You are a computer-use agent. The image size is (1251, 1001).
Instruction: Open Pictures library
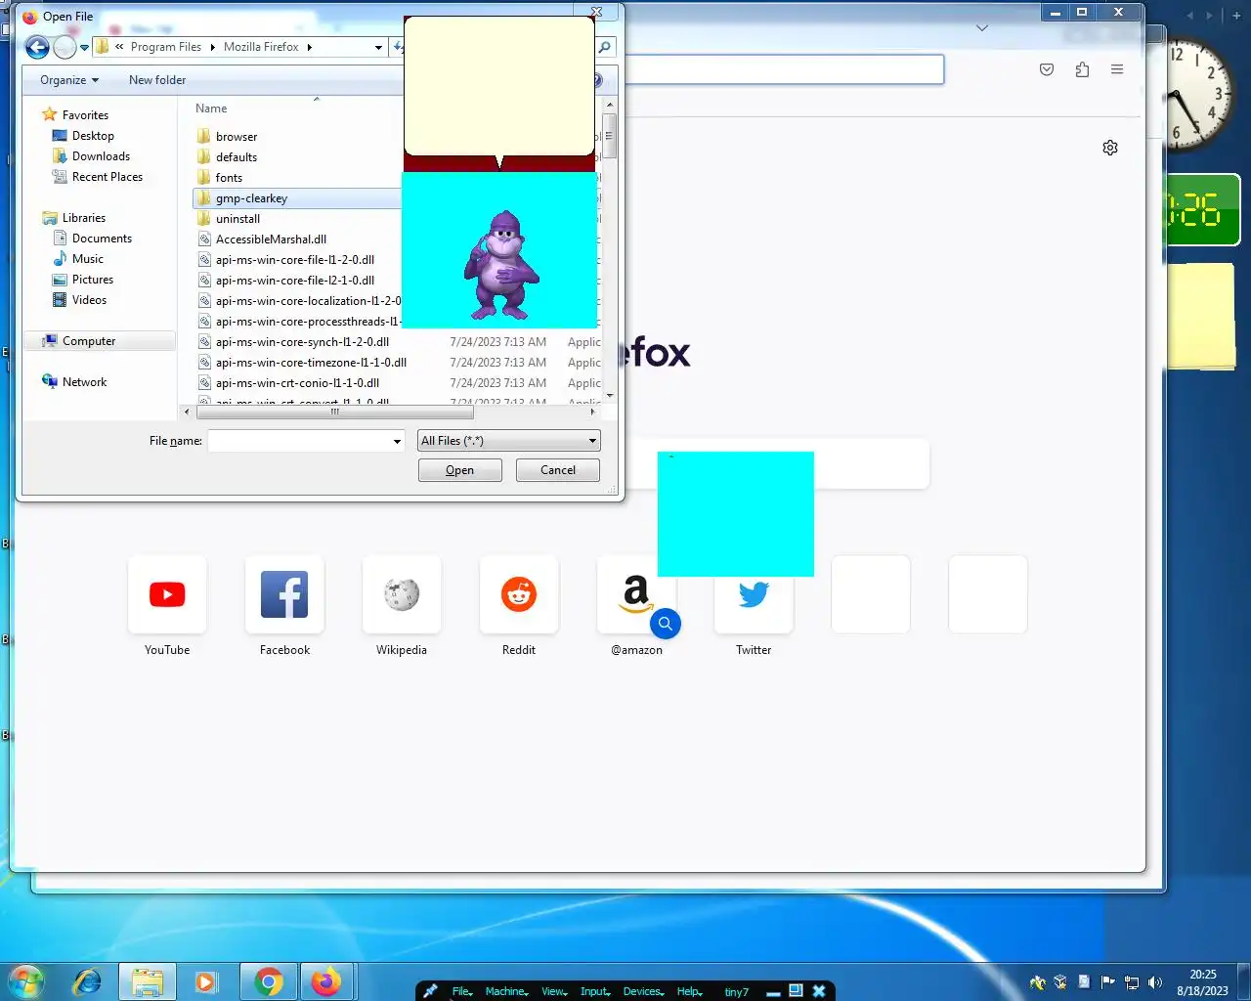click(93, 279)
